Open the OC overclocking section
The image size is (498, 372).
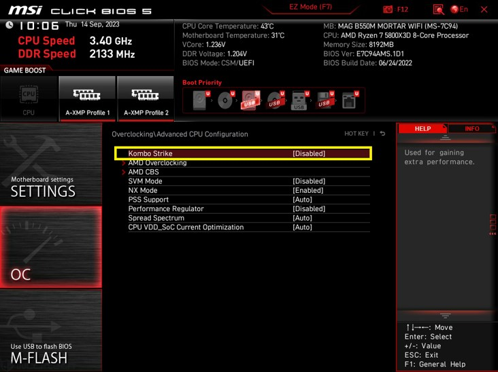click(x=51, y=247)
